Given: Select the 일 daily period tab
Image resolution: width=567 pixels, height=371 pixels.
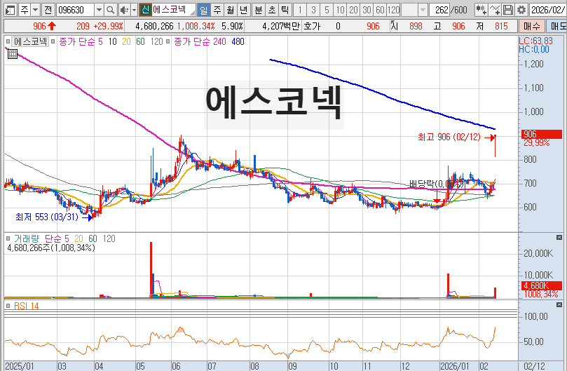Looking at the screenshot, I should [203, 10].
